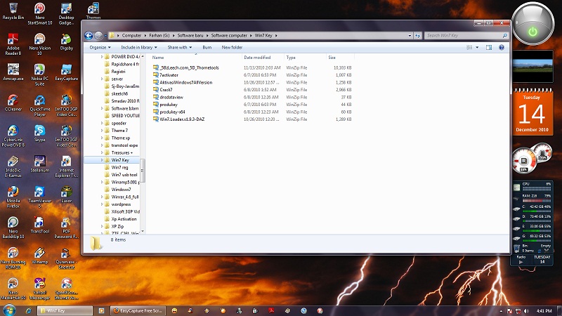Open the Share with dropdown
Viewport: 562px width, 316px height.
(x=180, y=47)
